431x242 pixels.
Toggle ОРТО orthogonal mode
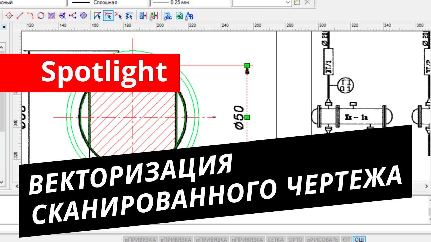click(295, 239)
